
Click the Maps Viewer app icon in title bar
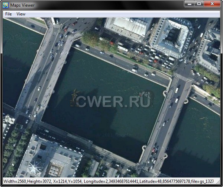[6, 4]
